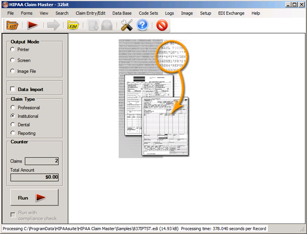
Task: Enable the Data Import checkbox
Action: point(13,89)
